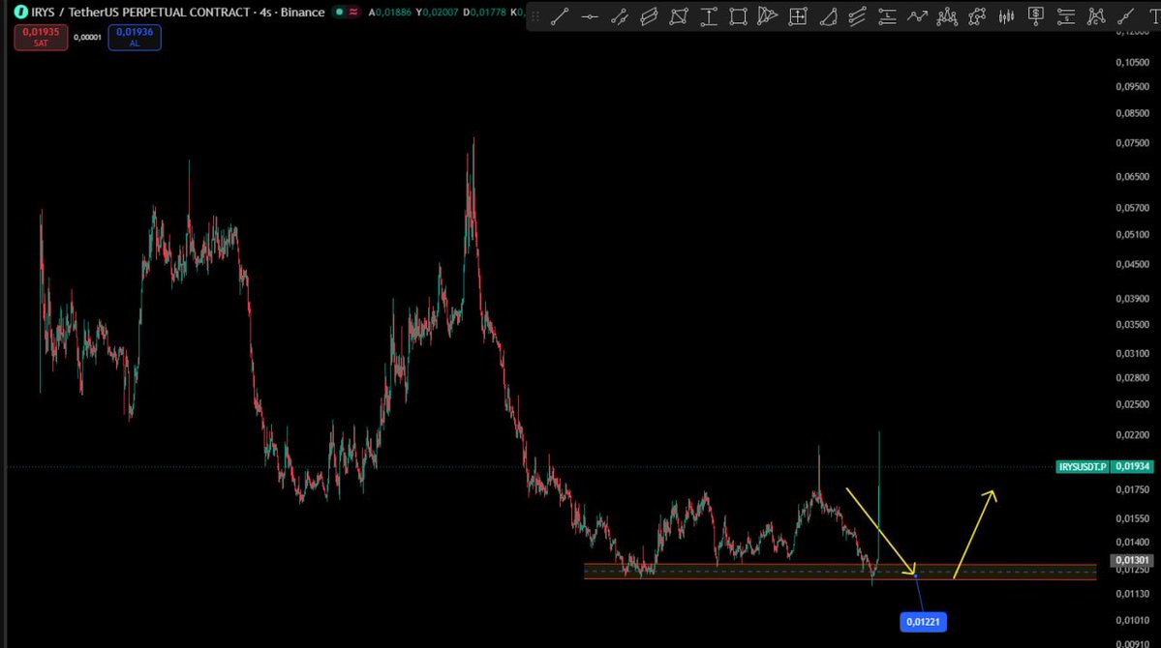
Task: Click price scale value 0,09500
Action: [1132, 86]
